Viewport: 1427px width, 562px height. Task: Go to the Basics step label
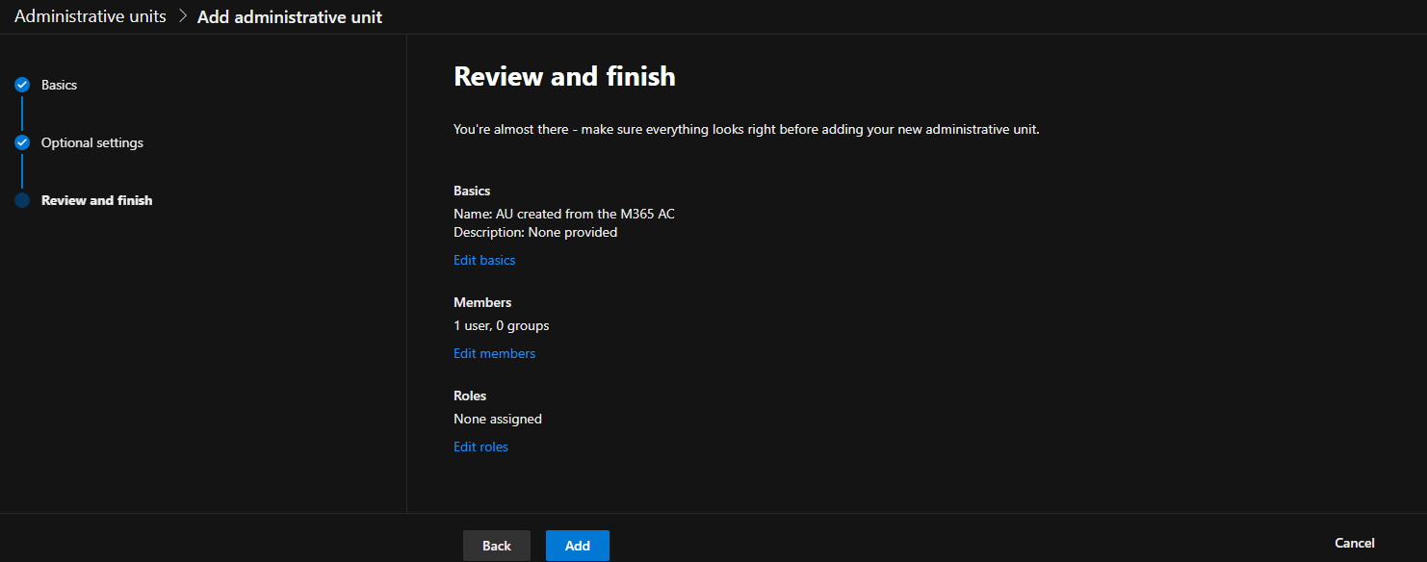[x=59, y=85]
